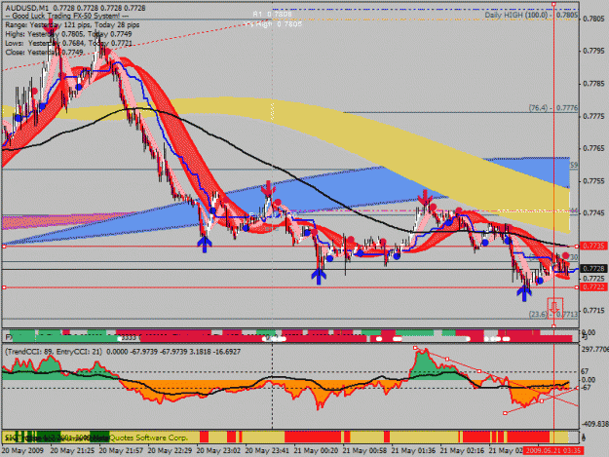Click the Highs: Yesterday 0.7805 line
Viewport: 609px width, 457px height.
(68, 34)
